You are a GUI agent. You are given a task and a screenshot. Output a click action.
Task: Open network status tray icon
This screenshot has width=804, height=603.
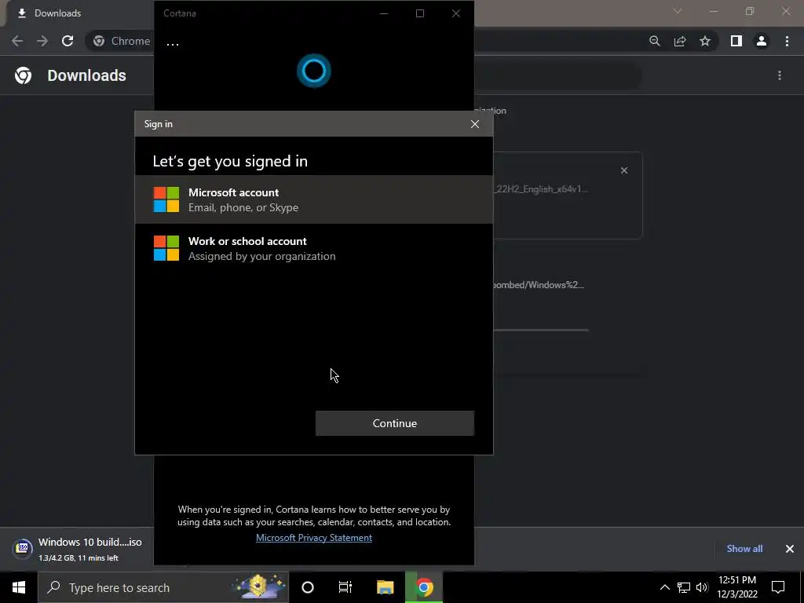point(684,587)
